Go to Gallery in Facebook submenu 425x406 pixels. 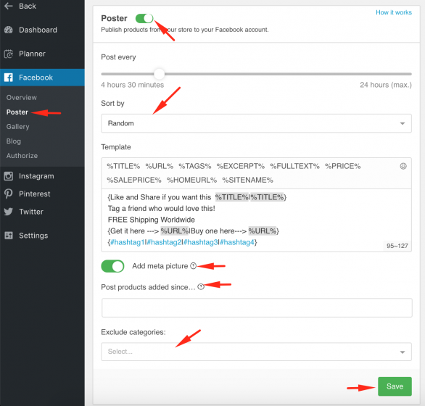pyautogui.click(x=18, y=127)
